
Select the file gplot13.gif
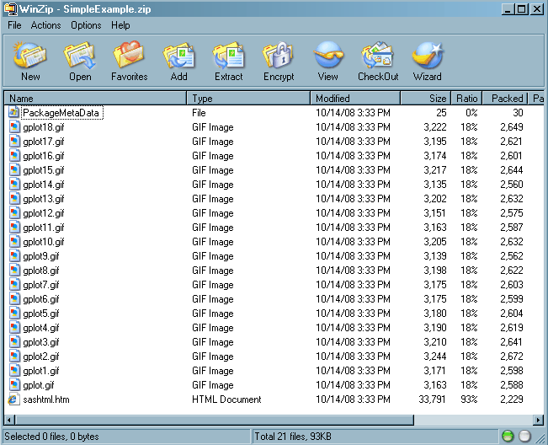click(x=43, y=199)
